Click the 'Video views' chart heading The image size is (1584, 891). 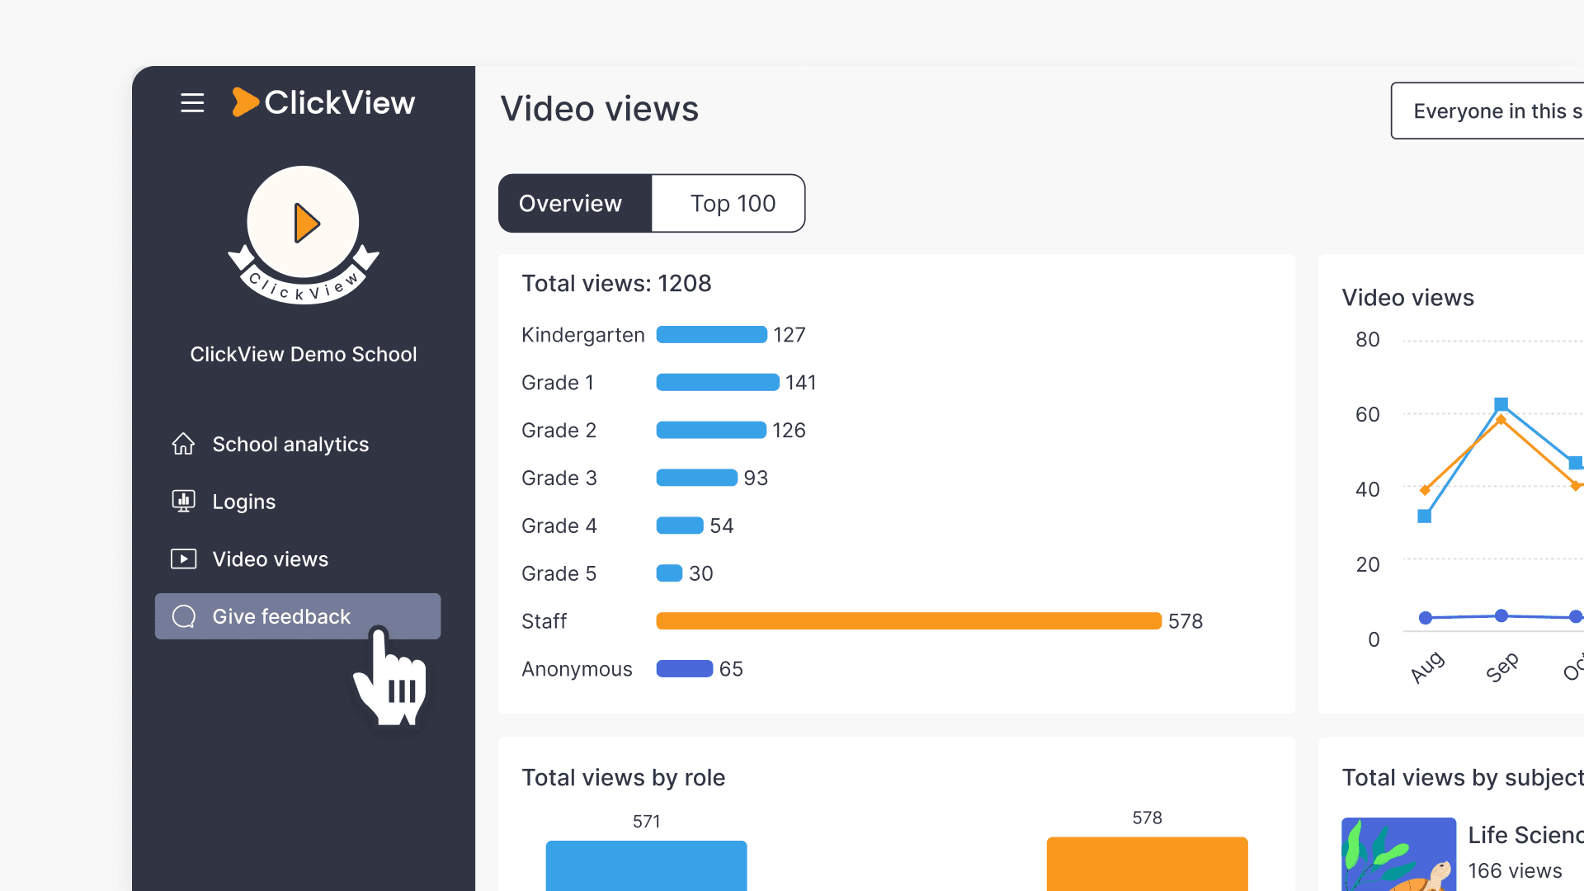tap(1408, 298)
